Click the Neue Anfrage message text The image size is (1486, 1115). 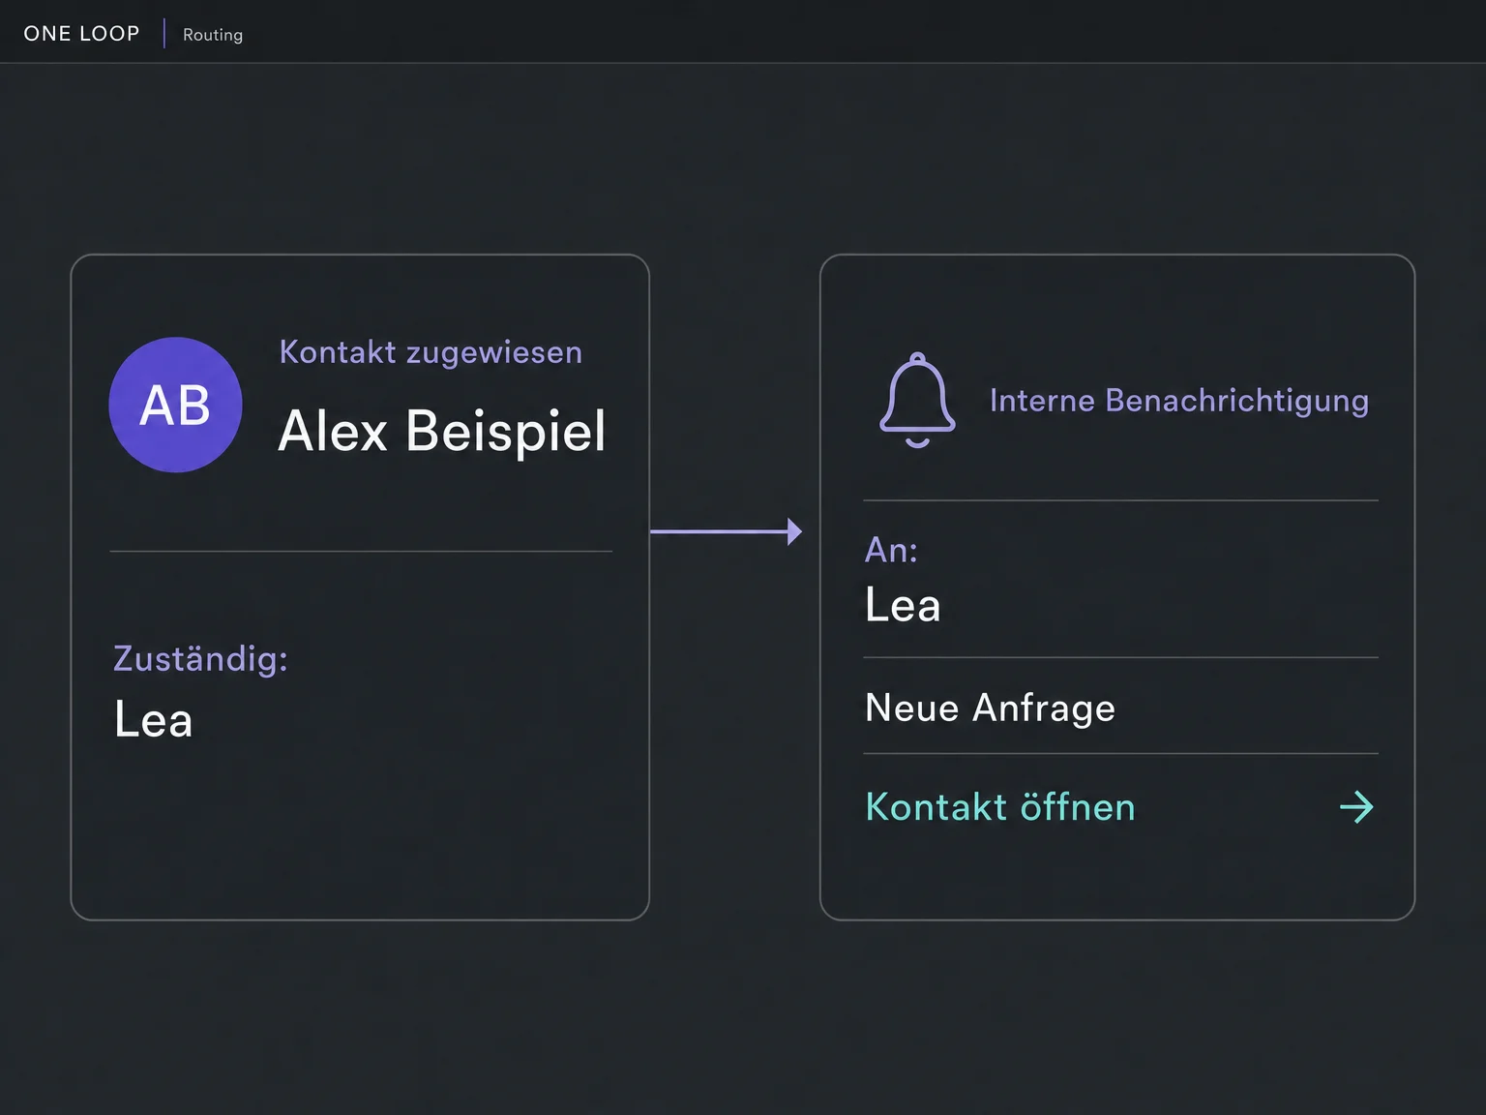point(990,708)
